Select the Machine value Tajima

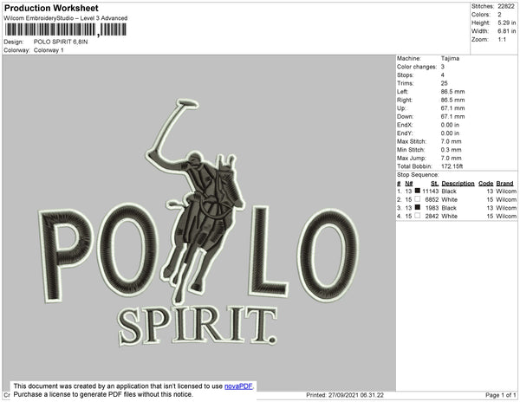pos(450,58)
